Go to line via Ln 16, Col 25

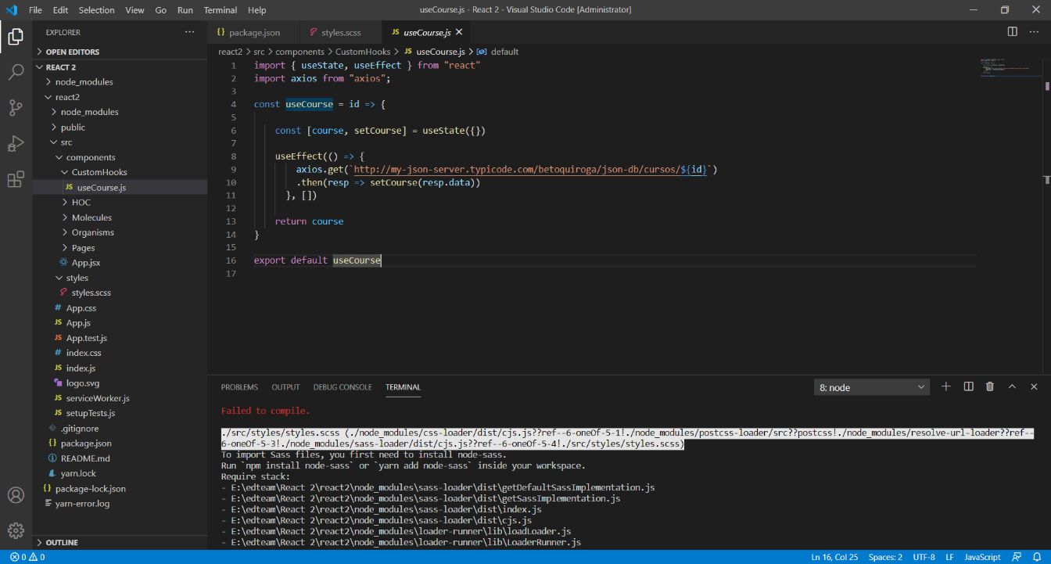pyautogui.click(x=834, y=557)
